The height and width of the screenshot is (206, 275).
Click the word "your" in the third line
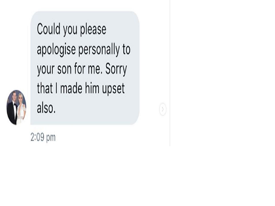pos(45,70)
